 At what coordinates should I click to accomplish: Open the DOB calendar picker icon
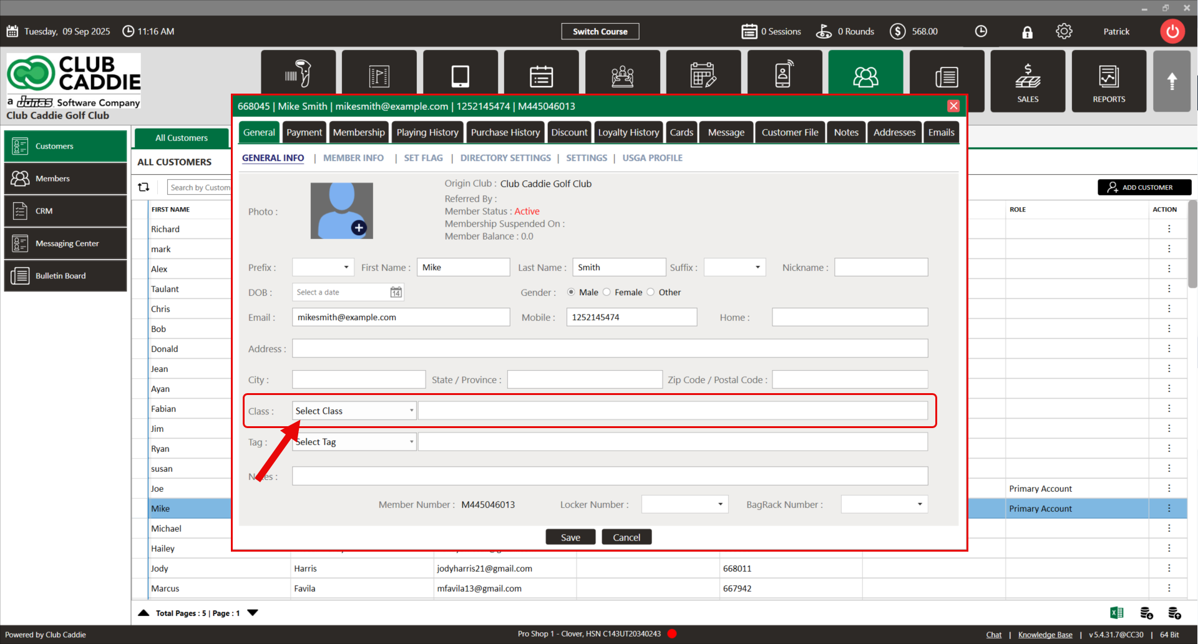(x=396, y=292)
